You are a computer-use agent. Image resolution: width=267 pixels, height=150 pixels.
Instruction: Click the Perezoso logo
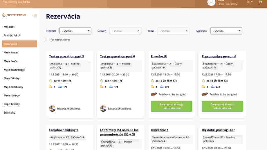coord(14,15)
